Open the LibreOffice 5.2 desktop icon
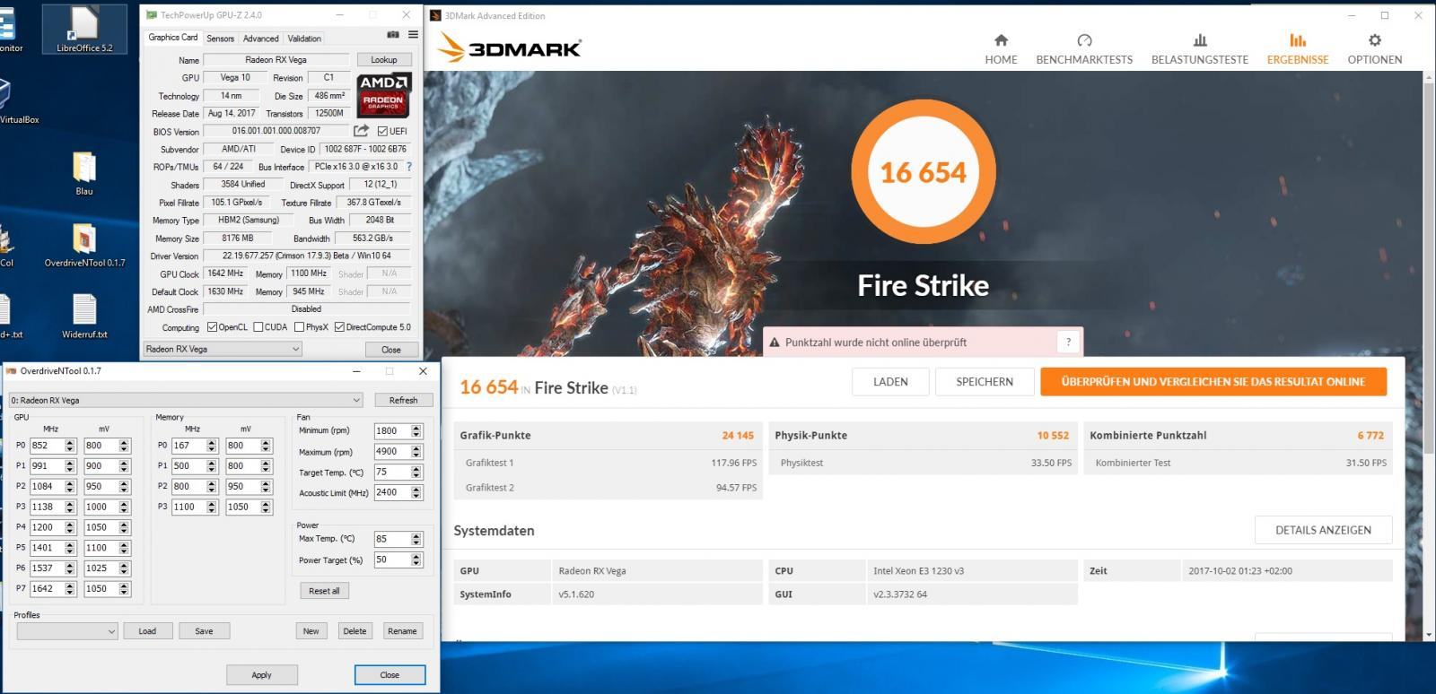The image size is (1436, 694). click(84, 29)
